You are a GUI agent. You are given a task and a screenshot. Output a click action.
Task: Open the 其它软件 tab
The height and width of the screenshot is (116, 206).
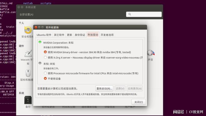point(59,35)
